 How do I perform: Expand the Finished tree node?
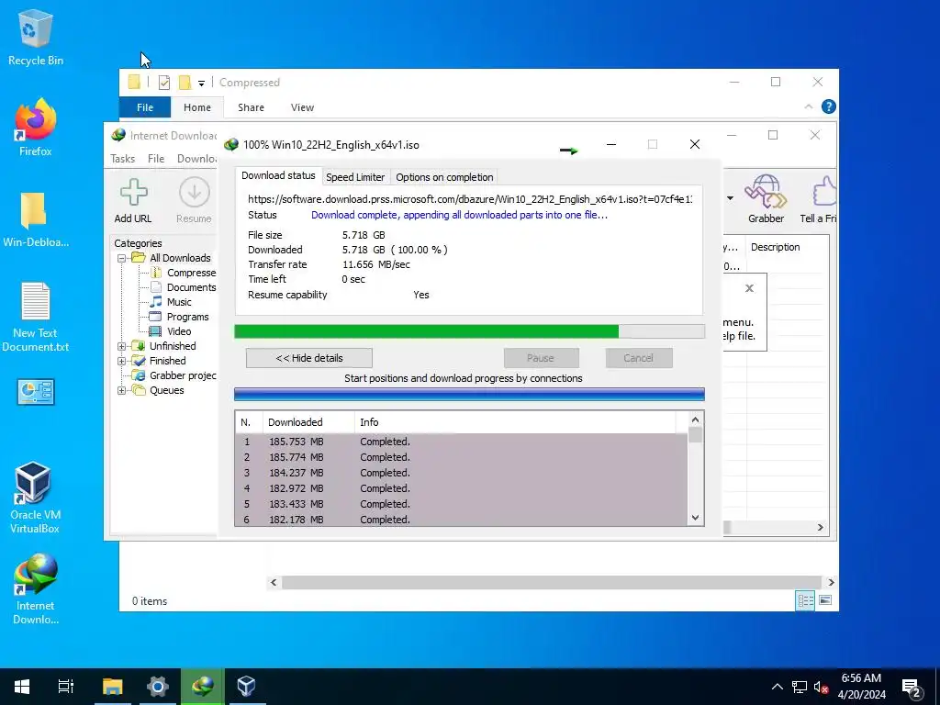click(x=122, y=361)
